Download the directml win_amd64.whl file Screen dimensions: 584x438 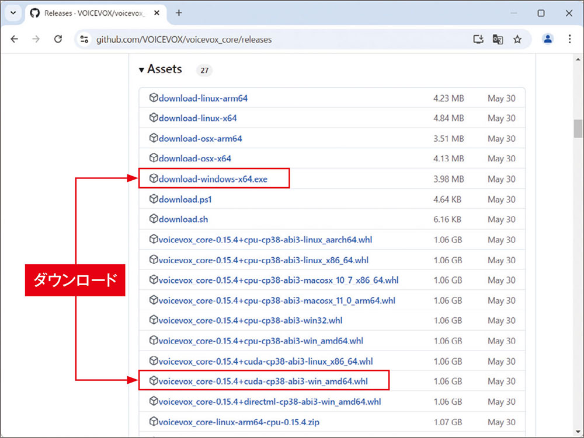[x=269, y=402]
